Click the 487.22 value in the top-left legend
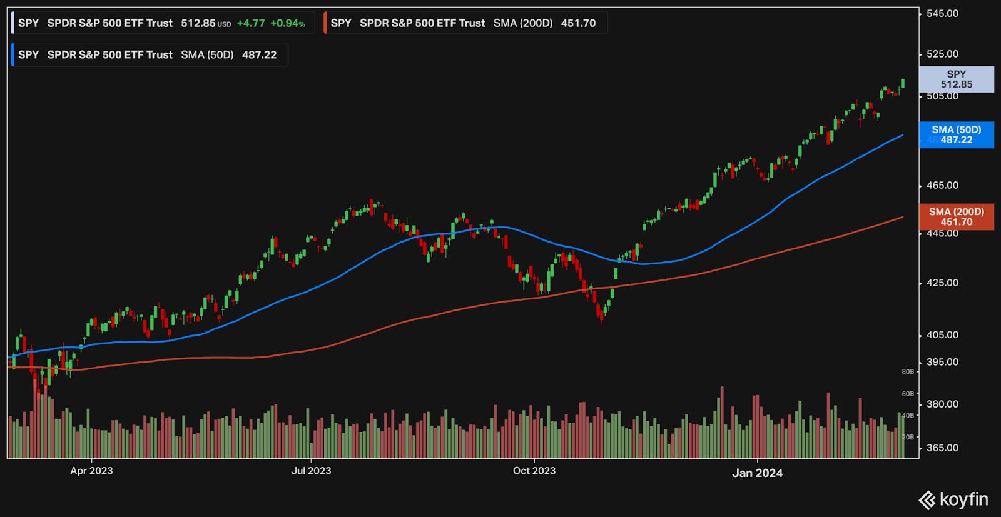Screen dimensions: 1001x517 [x=259, y=54]
